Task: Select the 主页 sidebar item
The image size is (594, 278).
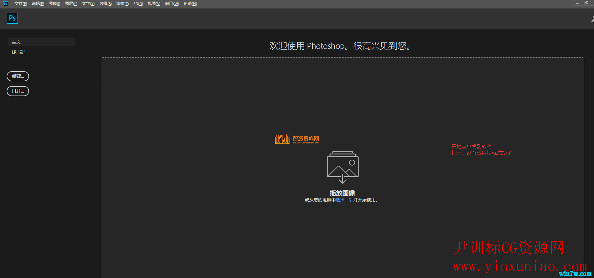Action: coord(41,42)
